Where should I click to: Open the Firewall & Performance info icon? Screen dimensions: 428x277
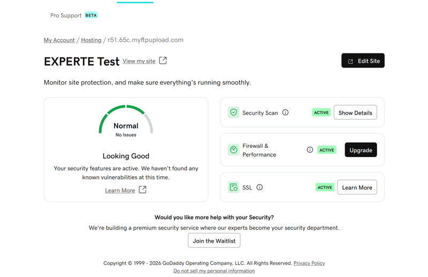(x=310, y=149)
